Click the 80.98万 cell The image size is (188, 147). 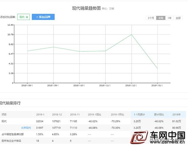coord(177,128)
